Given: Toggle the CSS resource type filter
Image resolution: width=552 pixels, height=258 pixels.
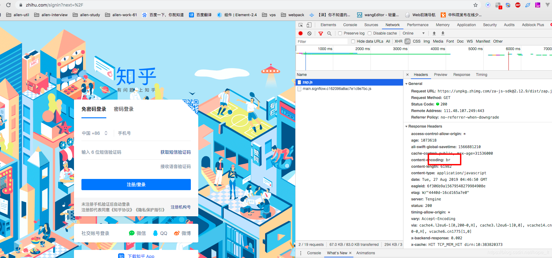Looking at the screenshot, I should pos(416,41).
